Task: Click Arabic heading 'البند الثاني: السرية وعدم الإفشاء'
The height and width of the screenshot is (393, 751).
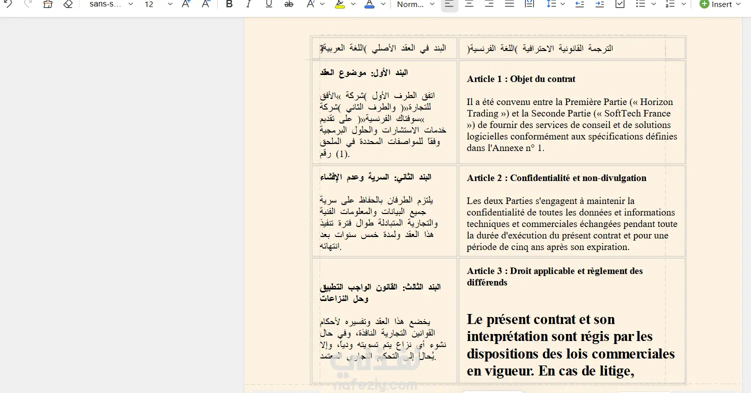Action: (x=375, y=177)
